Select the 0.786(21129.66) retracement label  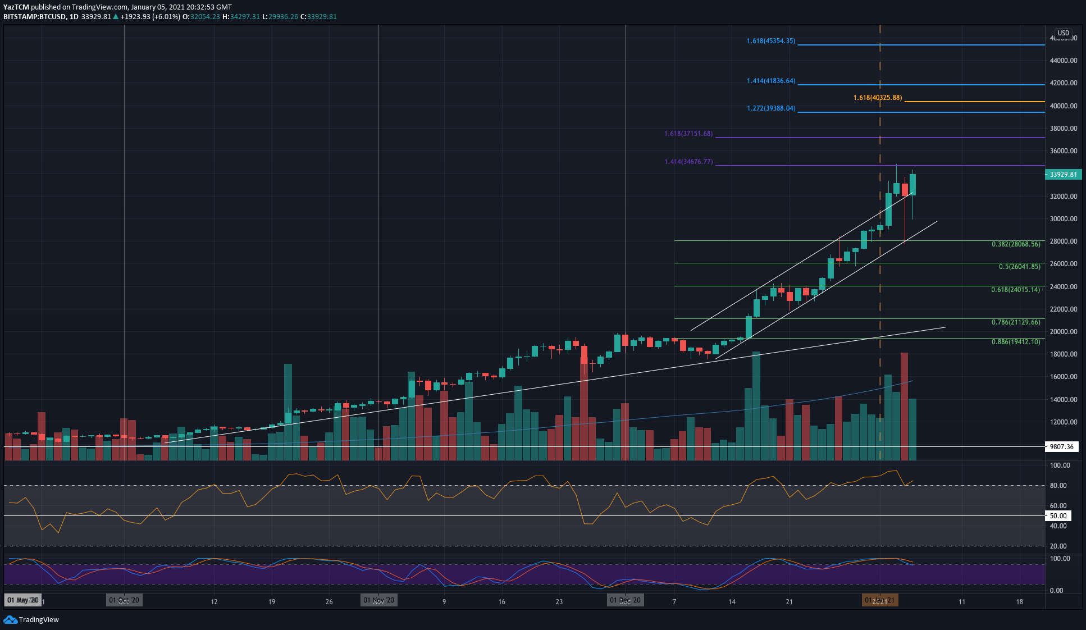point(1016,322)
